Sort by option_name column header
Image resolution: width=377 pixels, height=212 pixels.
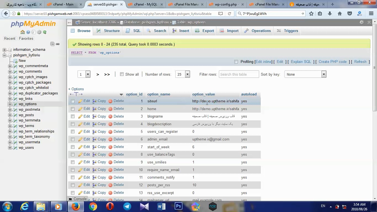pyautogui.click(x=159, y=94)
